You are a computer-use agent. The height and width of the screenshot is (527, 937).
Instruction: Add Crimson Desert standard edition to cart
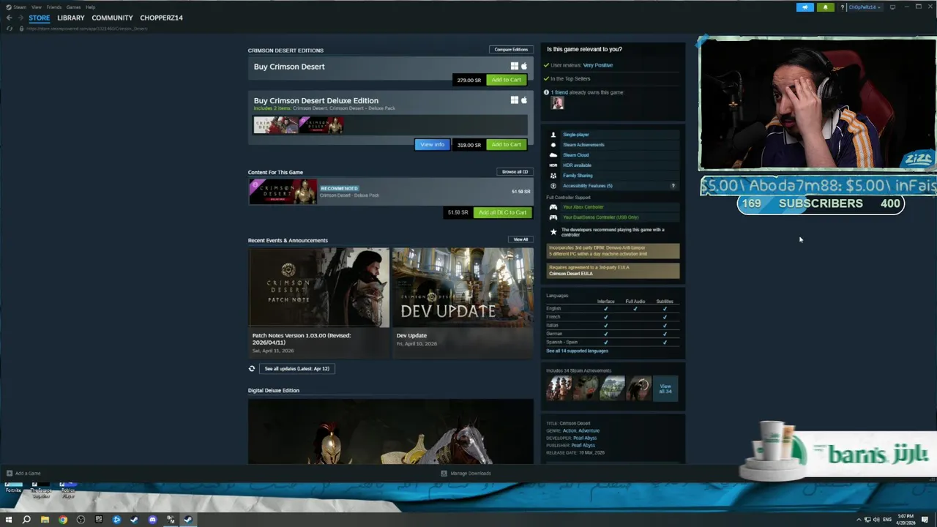tap(506, 80)
